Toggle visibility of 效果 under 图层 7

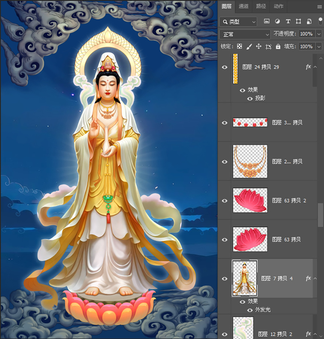242,302
